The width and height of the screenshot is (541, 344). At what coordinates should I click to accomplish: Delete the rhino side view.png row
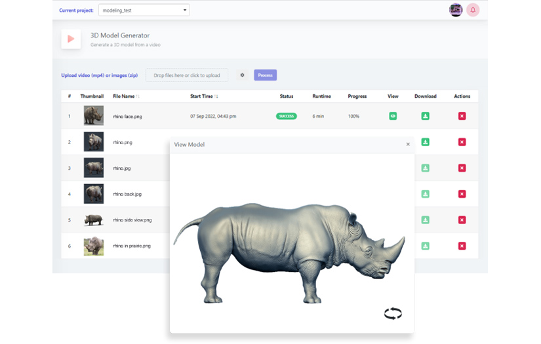point(462,220)
